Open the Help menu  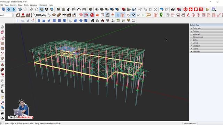(x=51, y=5)
